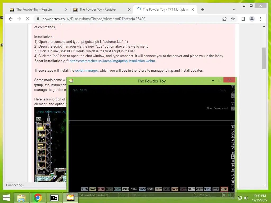The image size is (271, 203).
Task: Open the Decoration hammer menu section
Action: coord(233,186)
